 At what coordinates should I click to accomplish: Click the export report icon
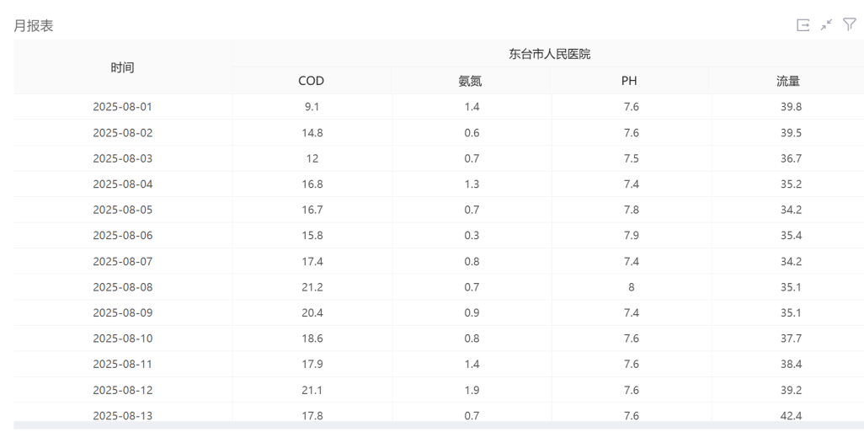[x=803, y=26]
